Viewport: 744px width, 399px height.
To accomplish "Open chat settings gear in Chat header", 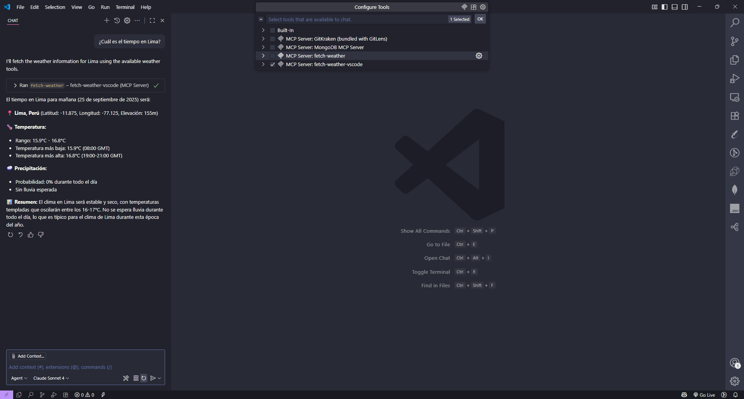I will [127, 20].
